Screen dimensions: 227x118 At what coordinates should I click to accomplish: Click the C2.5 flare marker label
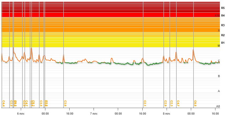[x=11, y=103]
